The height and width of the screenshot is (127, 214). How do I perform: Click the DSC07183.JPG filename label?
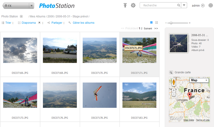point(139,118)
